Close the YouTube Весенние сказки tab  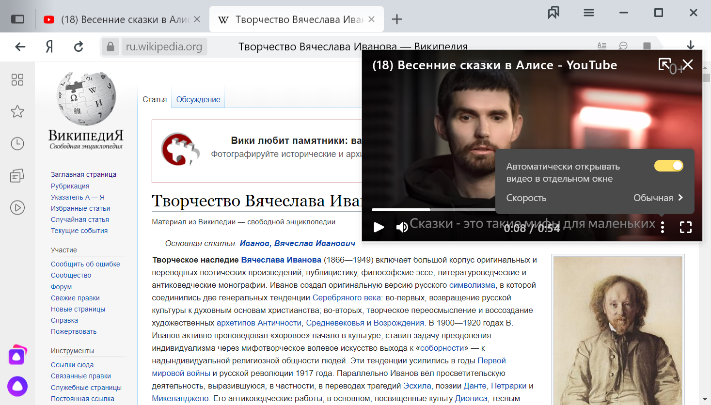click(x=197, y=19)
